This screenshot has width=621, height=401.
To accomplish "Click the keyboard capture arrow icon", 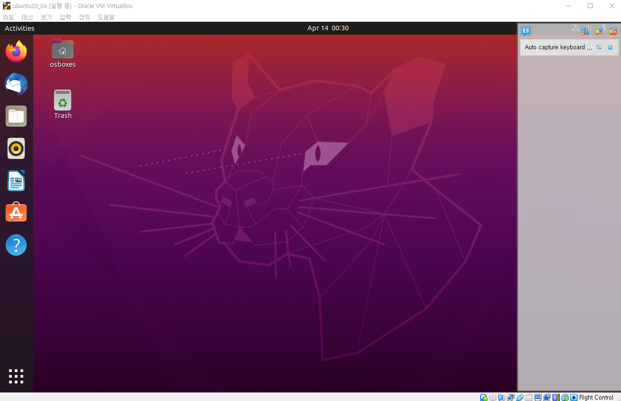I will point(574,397).
